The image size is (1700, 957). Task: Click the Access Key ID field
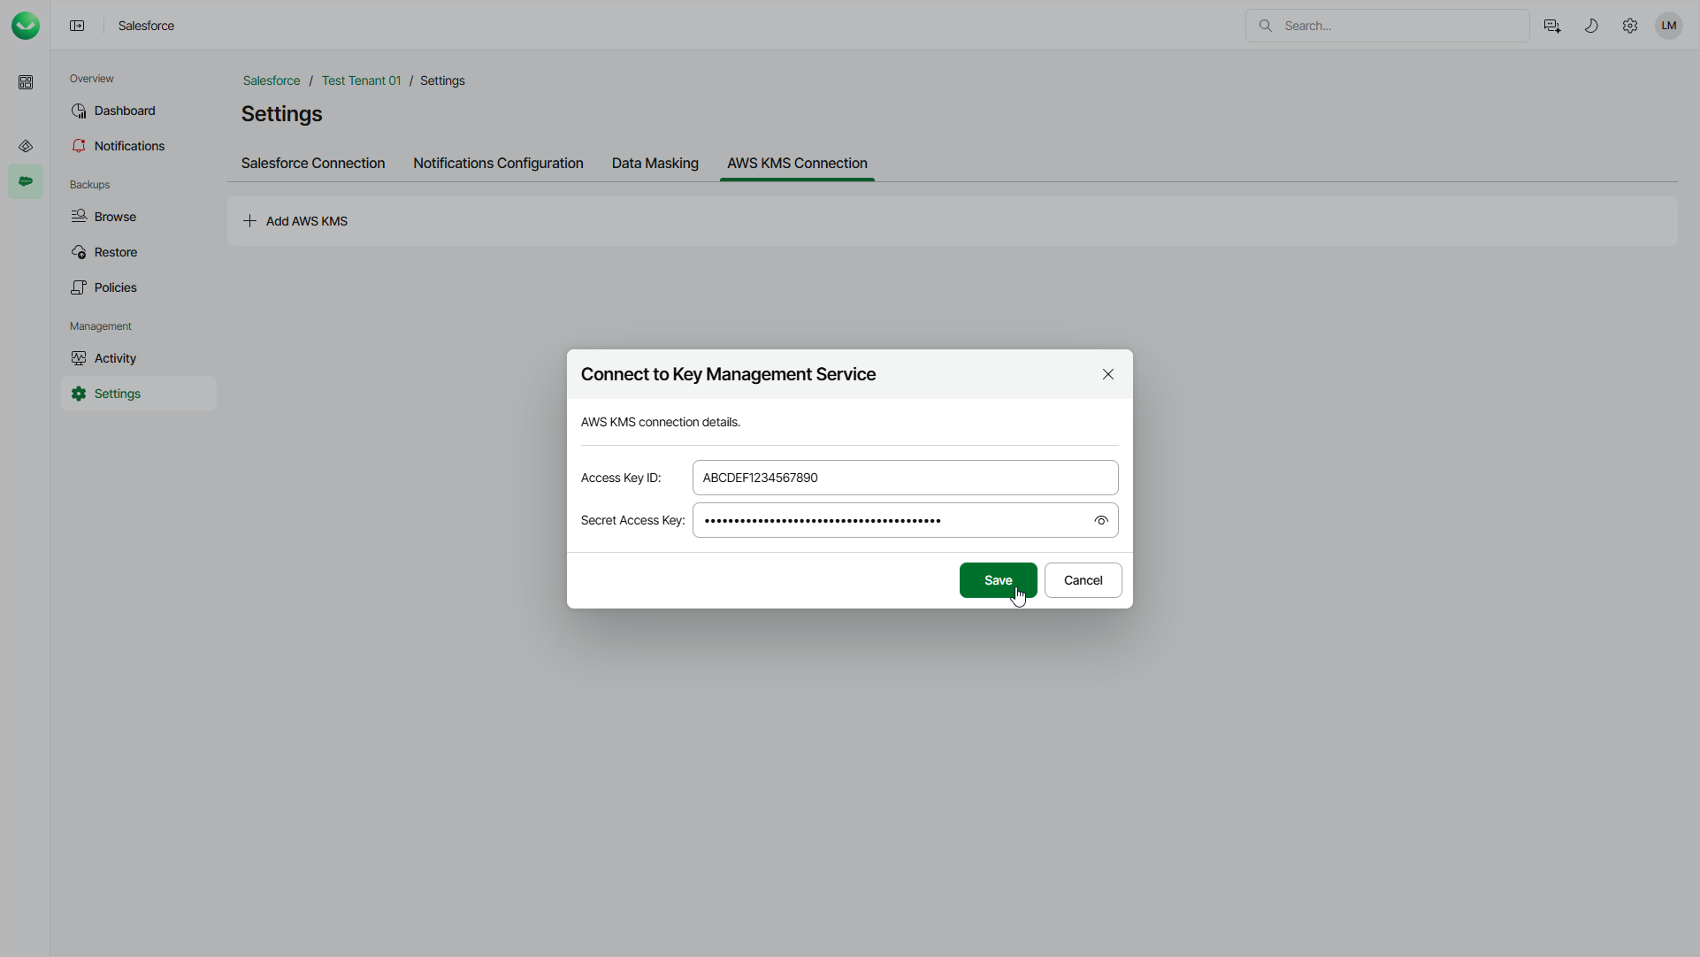point(904,478)
